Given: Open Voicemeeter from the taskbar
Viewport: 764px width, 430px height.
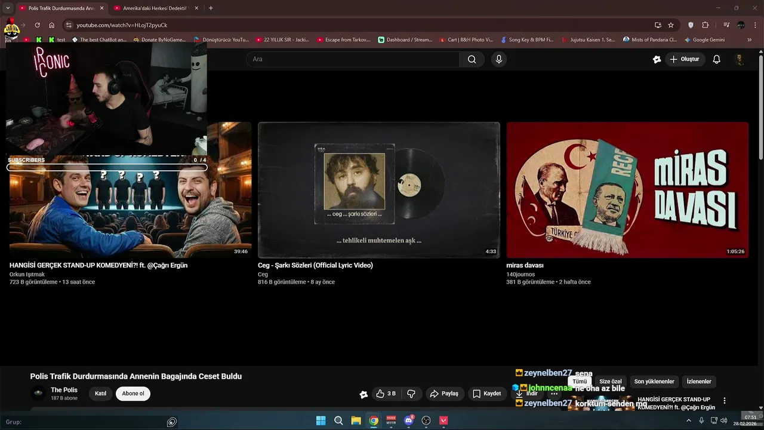Looking at the screenshot, I should 391,420.
